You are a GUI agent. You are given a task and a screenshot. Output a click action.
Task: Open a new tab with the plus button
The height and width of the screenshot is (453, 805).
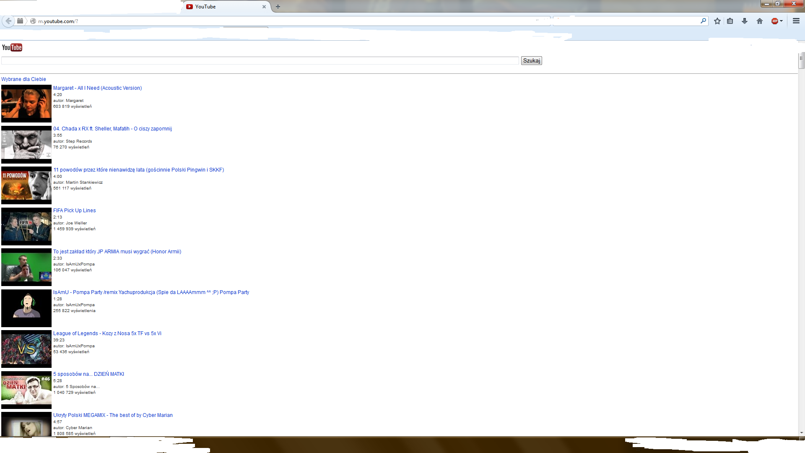[278, 7]
